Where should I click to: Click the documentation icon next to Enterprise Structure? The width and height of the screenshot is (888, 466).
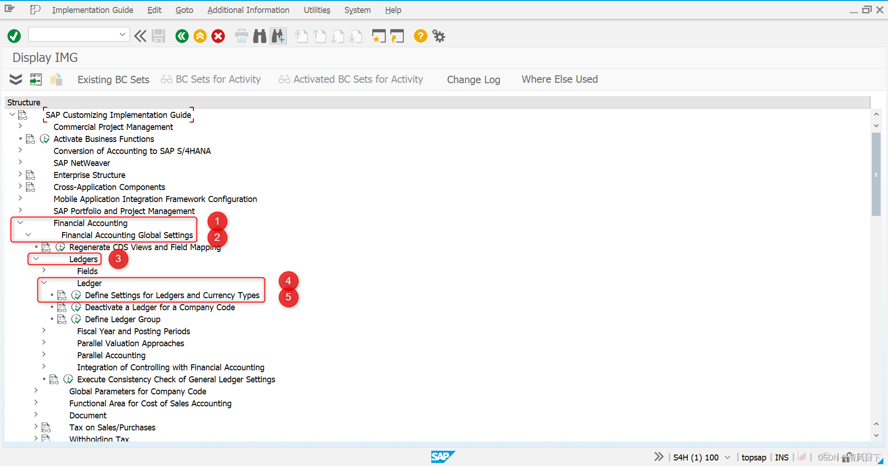pyautogui.click(x=31, y=175)
